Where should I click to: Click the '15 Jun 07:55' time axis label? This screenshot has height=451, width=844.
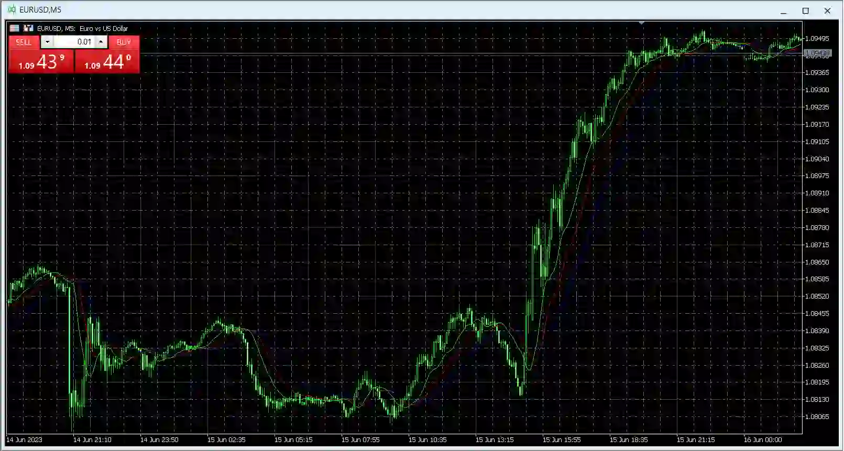(x=360, y=439)
